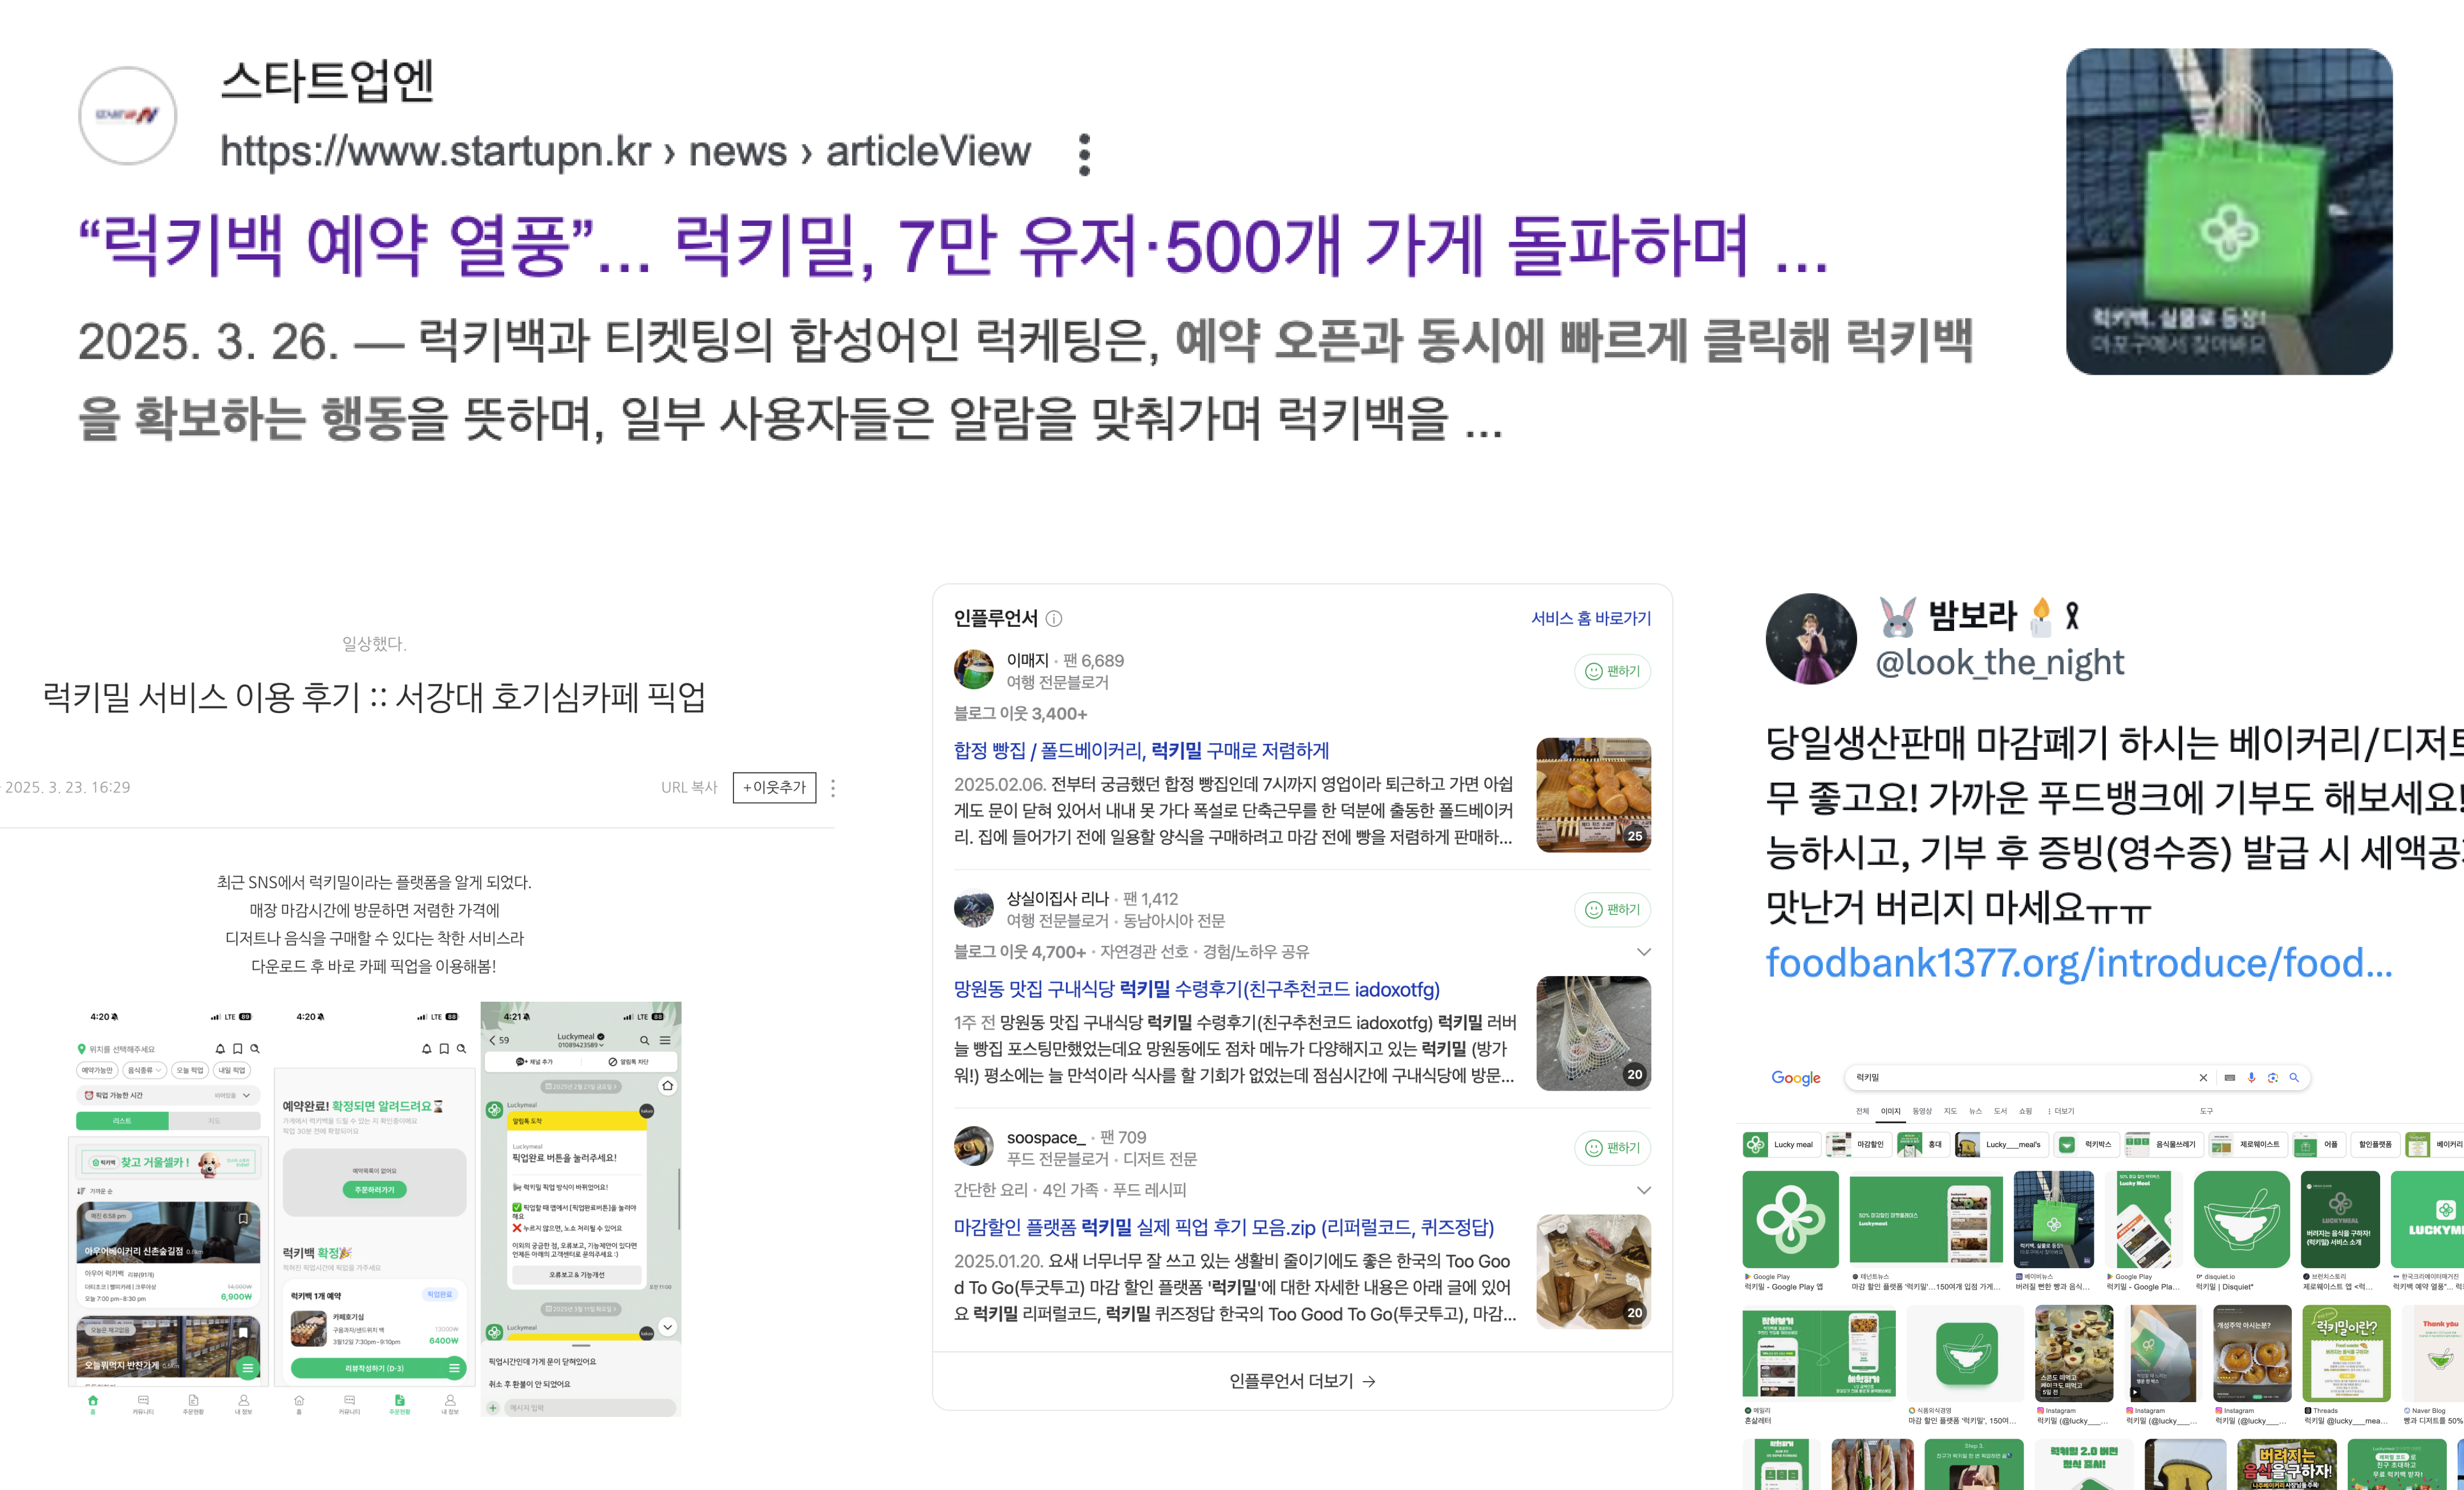The width and height of the screenshot is (2464, 1490).
Task: Open 이매지 influencer profile picture
Action: pos(974,669)
